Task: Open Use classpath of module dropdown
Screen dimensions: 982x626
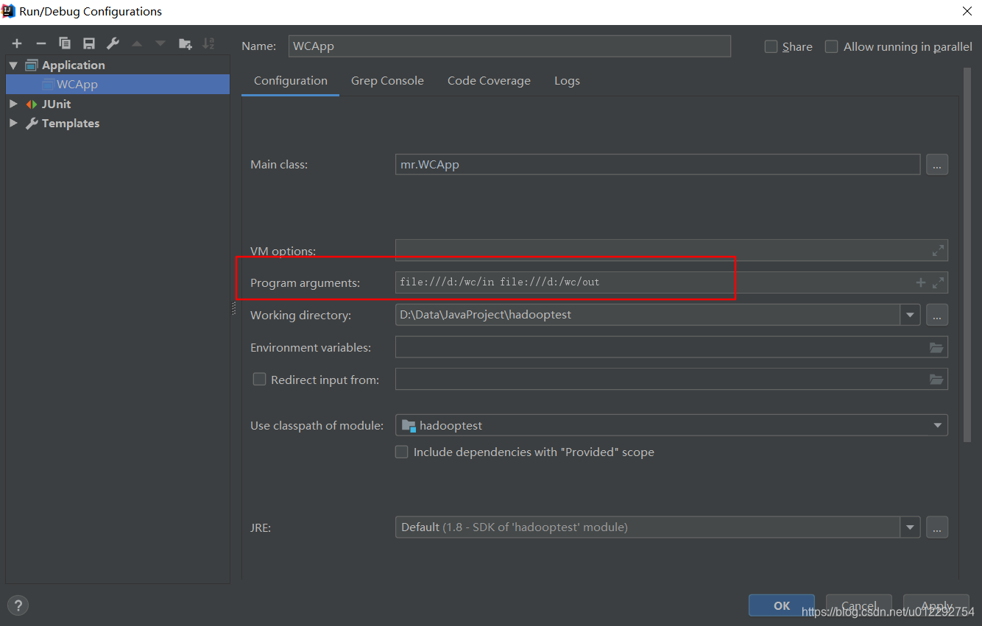Action: pyautogui.click(x=938, y=425)
